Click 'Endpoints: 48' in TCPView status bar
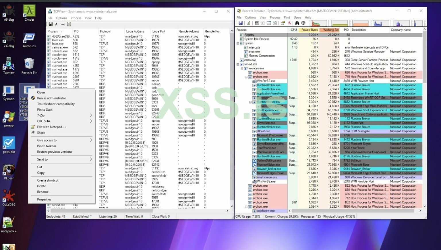This screenshot has width=441, height=250. [56, 216]
